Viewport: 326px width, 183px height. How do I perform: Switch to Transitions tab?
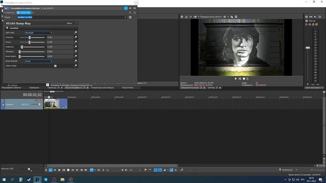pyautogui.click(x=52, y=88)
